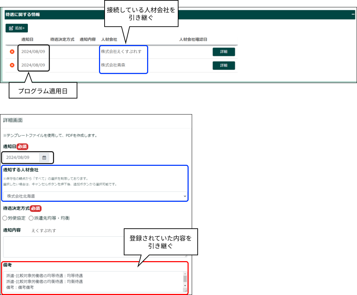Viewport: 357px width, 295px height.
Task: Click the 通知日 column header
Action: (27, 39)
